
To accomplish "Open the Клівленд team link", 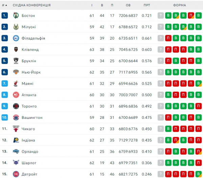I will (x=30, y=50).
